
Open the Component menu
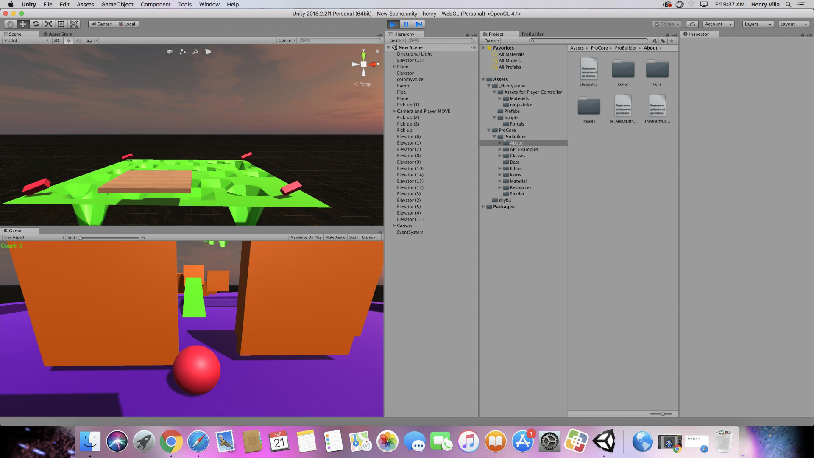pyautogui.click(x=156, y=4)
